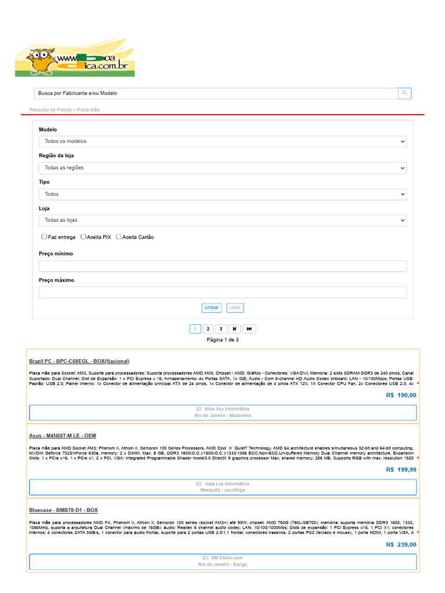Expand Brazil PC description with red plus
The height and width of the screenshot is (593, 445).
(x=418, y=383)
